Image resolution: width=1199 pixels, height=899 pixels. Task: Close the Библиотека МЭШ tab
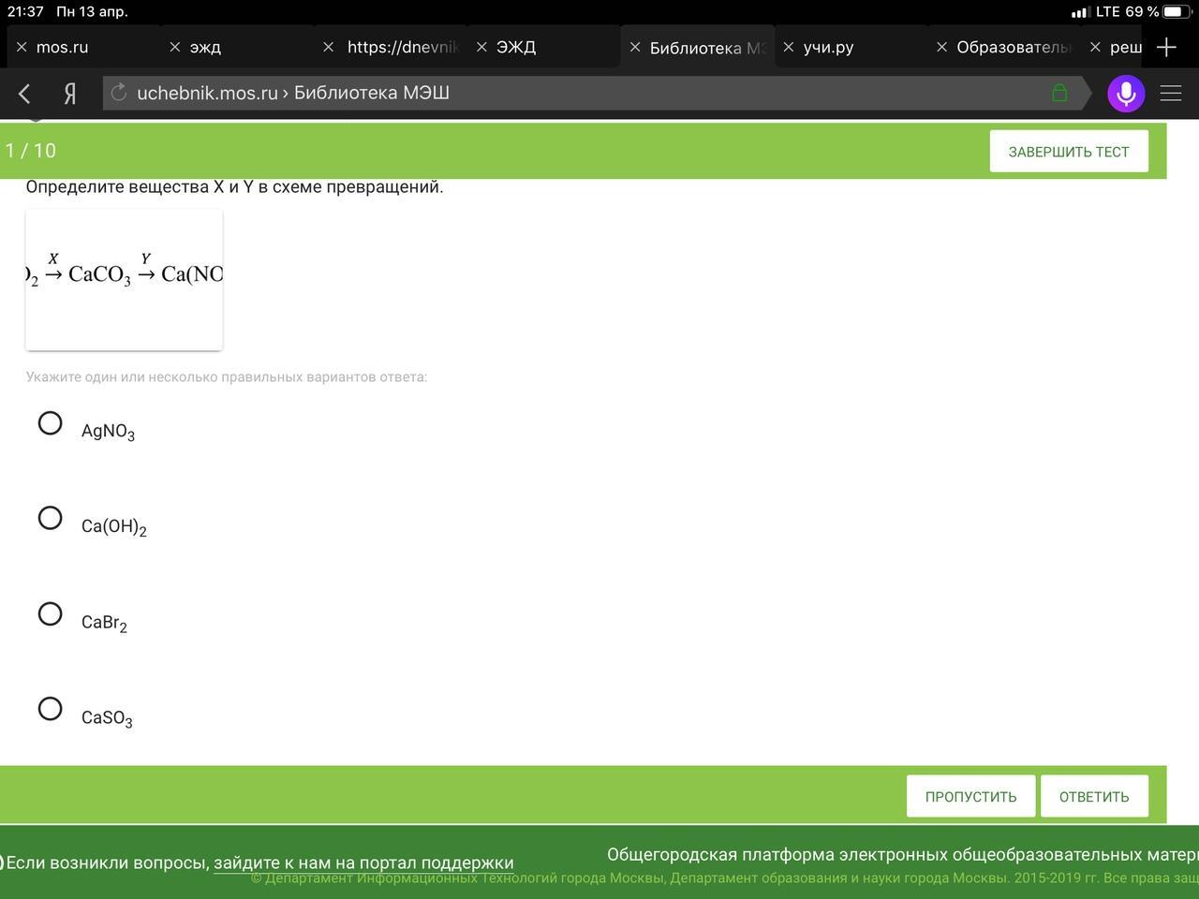coord(635,47)
